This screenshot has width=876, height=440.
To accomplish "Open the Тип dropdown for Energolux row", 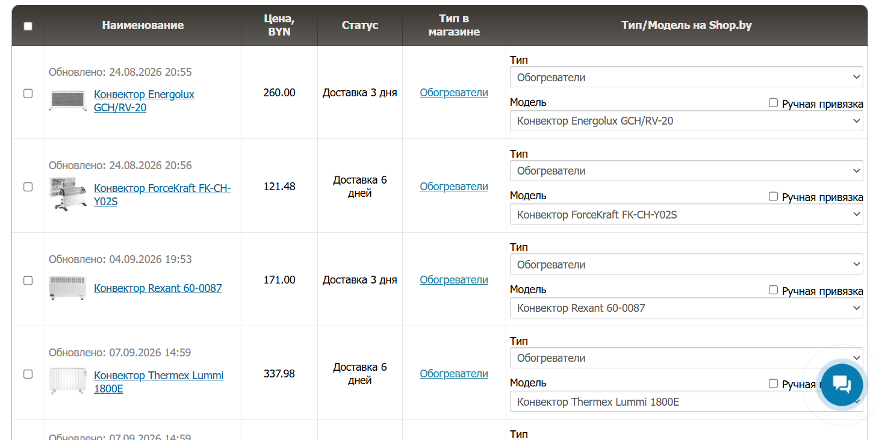I will point(686,77).
